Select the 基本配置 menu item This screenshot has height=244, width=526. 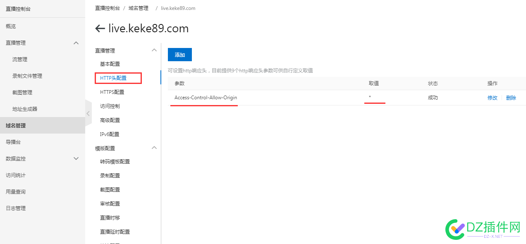pyautogui.click(x=110, y=64)
